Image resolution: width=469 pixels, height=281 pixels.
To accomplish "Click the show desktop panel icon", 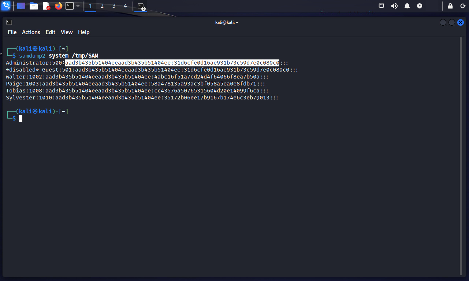I will point(21,6).
